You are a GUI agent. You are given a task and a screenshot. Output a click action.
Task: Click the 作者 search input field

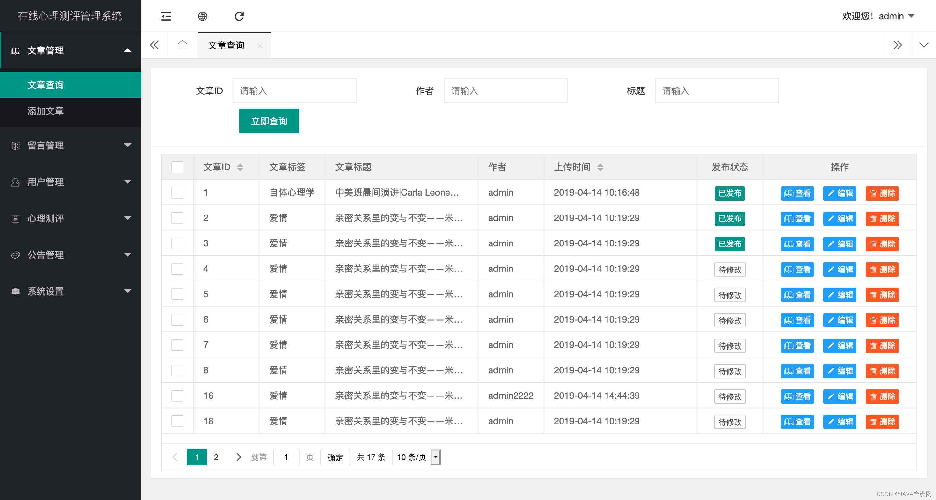[505, 91]
